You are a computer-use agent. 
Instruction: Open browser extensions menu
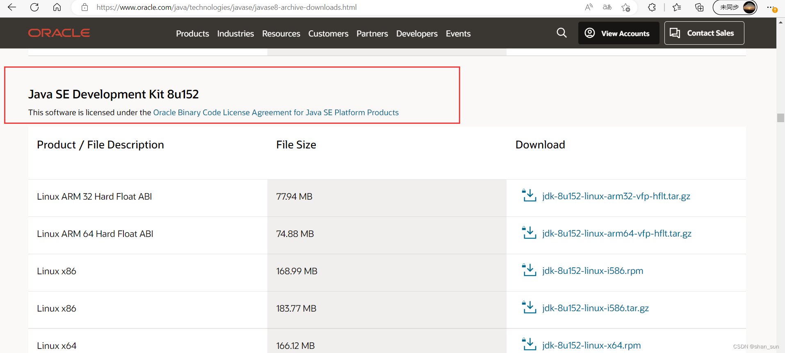652,7
